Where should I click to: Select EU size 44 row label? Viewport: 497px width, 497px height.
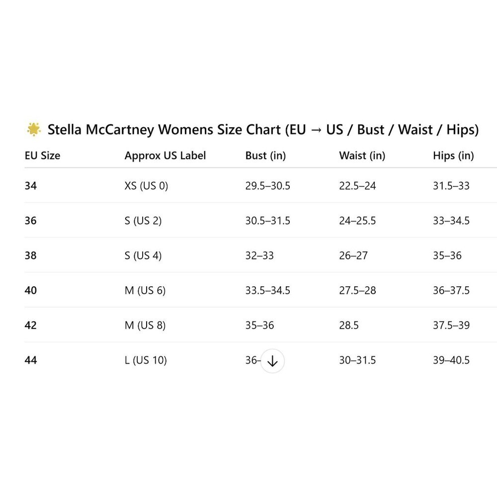[31, 360]
